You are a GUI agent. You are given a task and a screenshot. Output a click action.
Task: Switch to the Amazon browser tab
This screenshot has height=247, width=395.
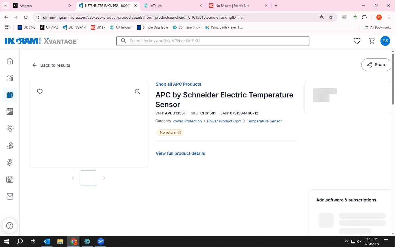click(x=43, y=5)
